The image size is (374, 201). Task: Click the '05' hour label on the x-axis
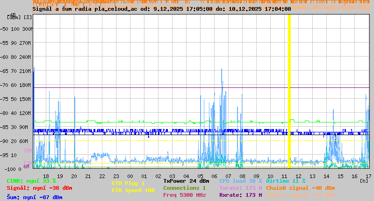tap(200, 176)
